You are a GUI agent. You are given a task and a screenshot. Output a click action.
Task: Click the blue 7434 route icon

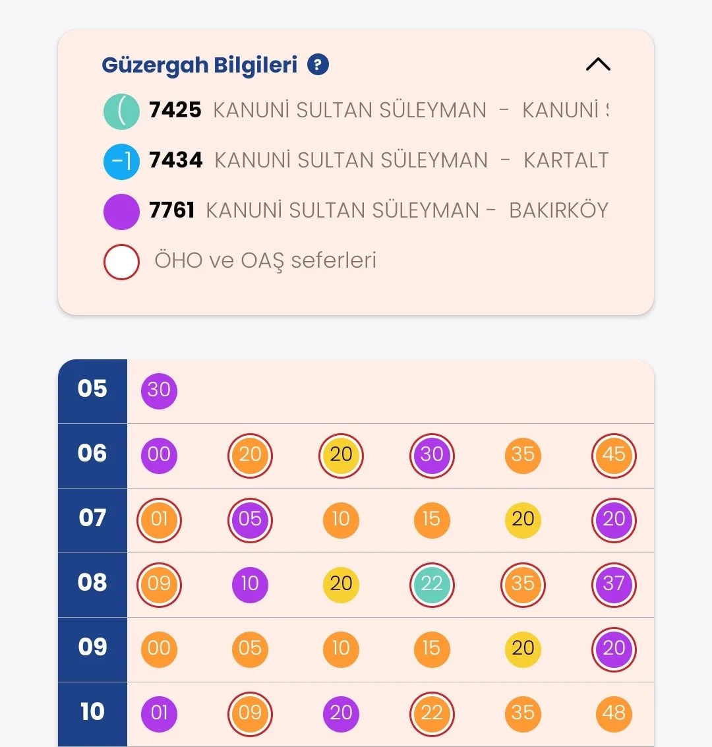tap(121, 162)
